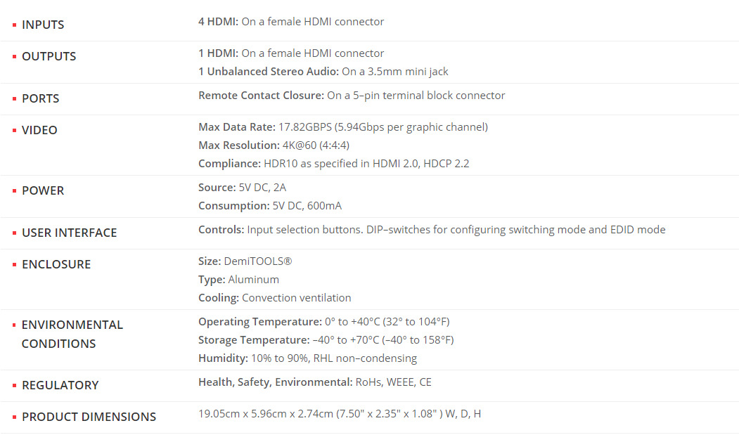
Task: Click the red bullet beside OUTPUTS
Action: point(14,56)
